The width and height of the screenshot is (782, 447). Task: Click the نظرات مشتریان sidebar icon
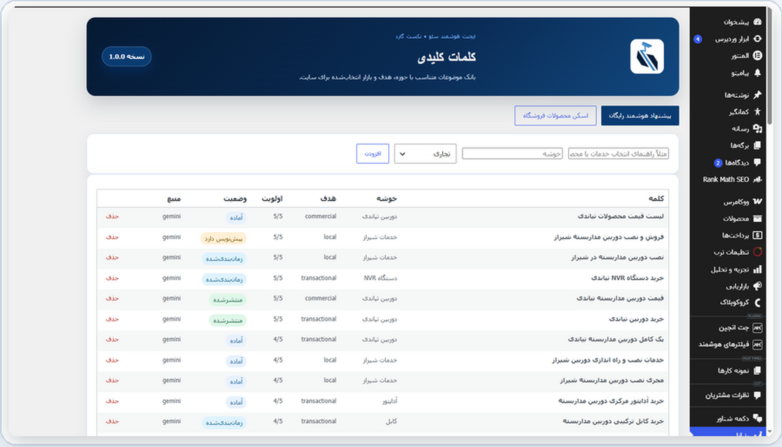(x=757, y=395)
